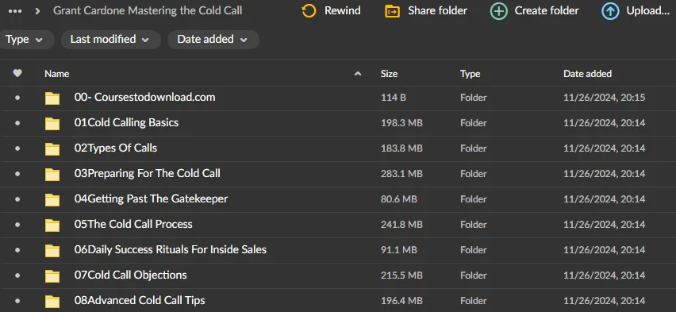Click the Create folder button label
This screenshot has height=312, width=676.
pos(547,11)
